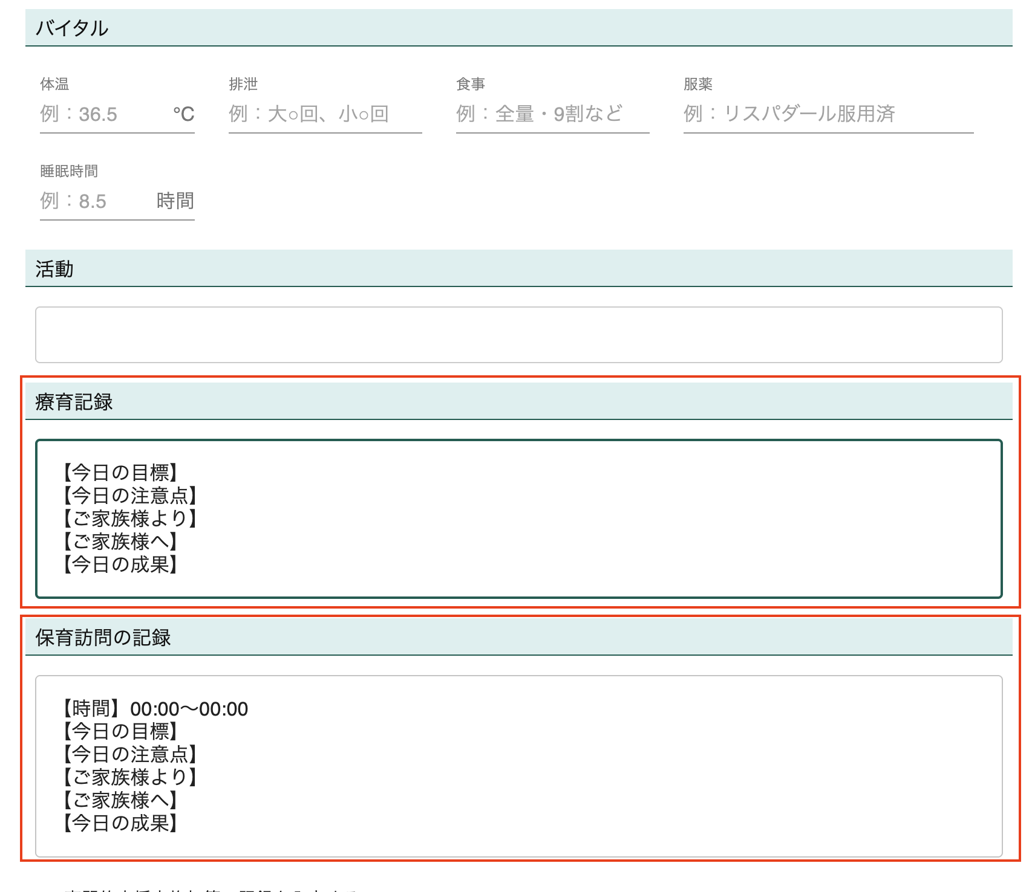This screenshot has height=892, width=1032.
Task: Click the 睡眠時間 field label
Action: tap(69, 172)
